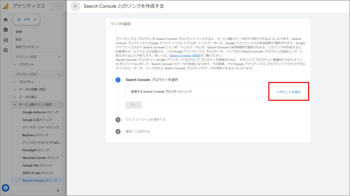Open ディスプレイ&ビデオ 360 link item
Image resolution: width=350 pixels, height=196 pixels.
click(42, 142)
